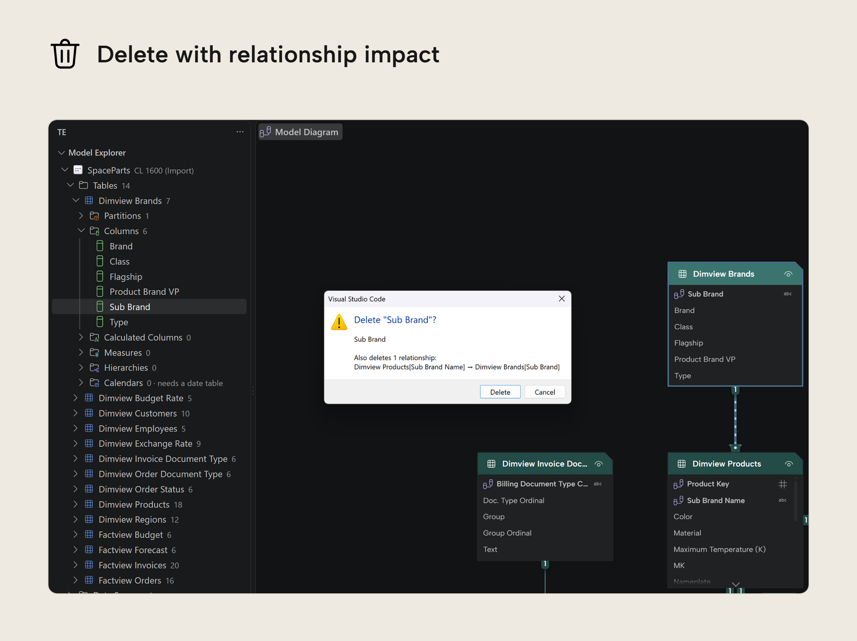Expand more columns in Dimview Products card
This screenshot has width=857, height=641.
tap(736, 584)
